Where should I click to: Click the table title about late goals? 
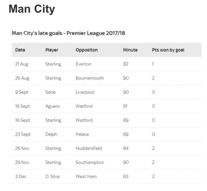[68, 33]
